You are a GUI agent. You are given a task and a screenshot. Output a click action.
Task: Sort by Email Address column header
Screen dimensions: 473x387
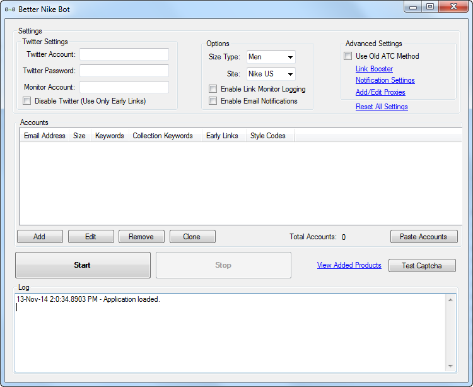coord(44,136)
